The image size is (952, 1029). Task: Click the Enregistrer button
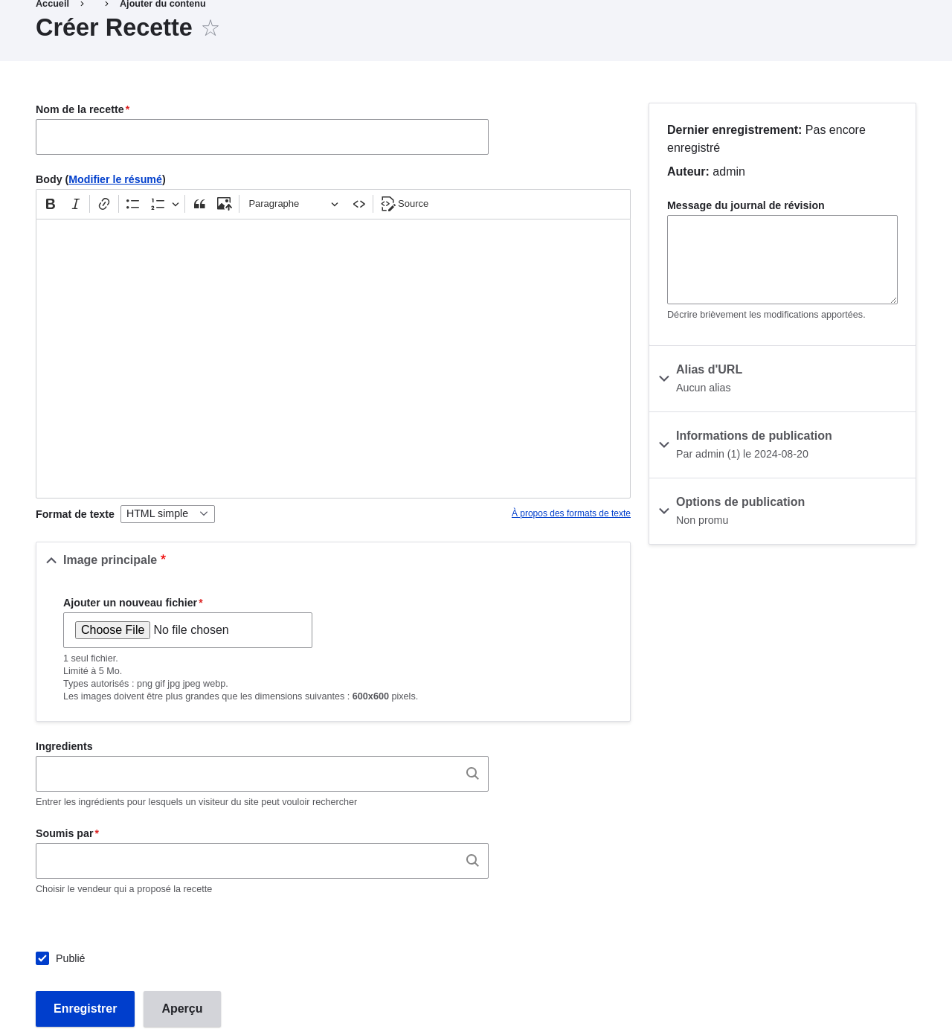click(x=85, y=1009)
